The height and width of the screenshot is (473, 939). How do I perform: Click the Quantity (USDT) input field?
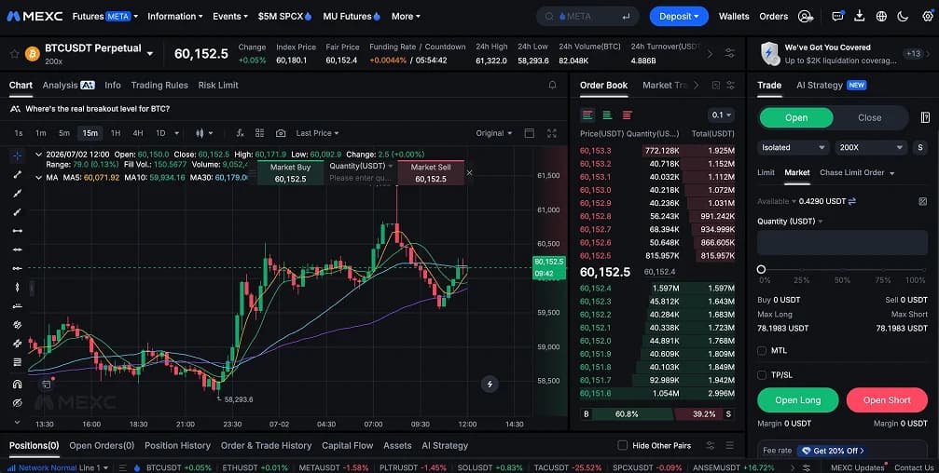tap(842, 243)
